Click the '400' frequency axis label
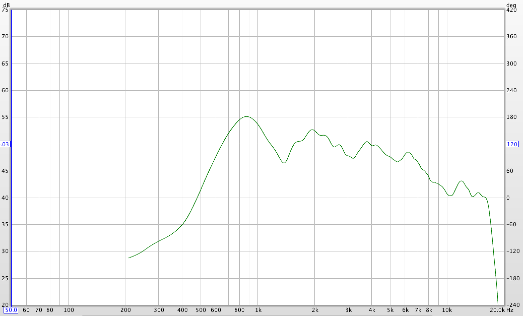The image size is (523, 316). (182, 310)
